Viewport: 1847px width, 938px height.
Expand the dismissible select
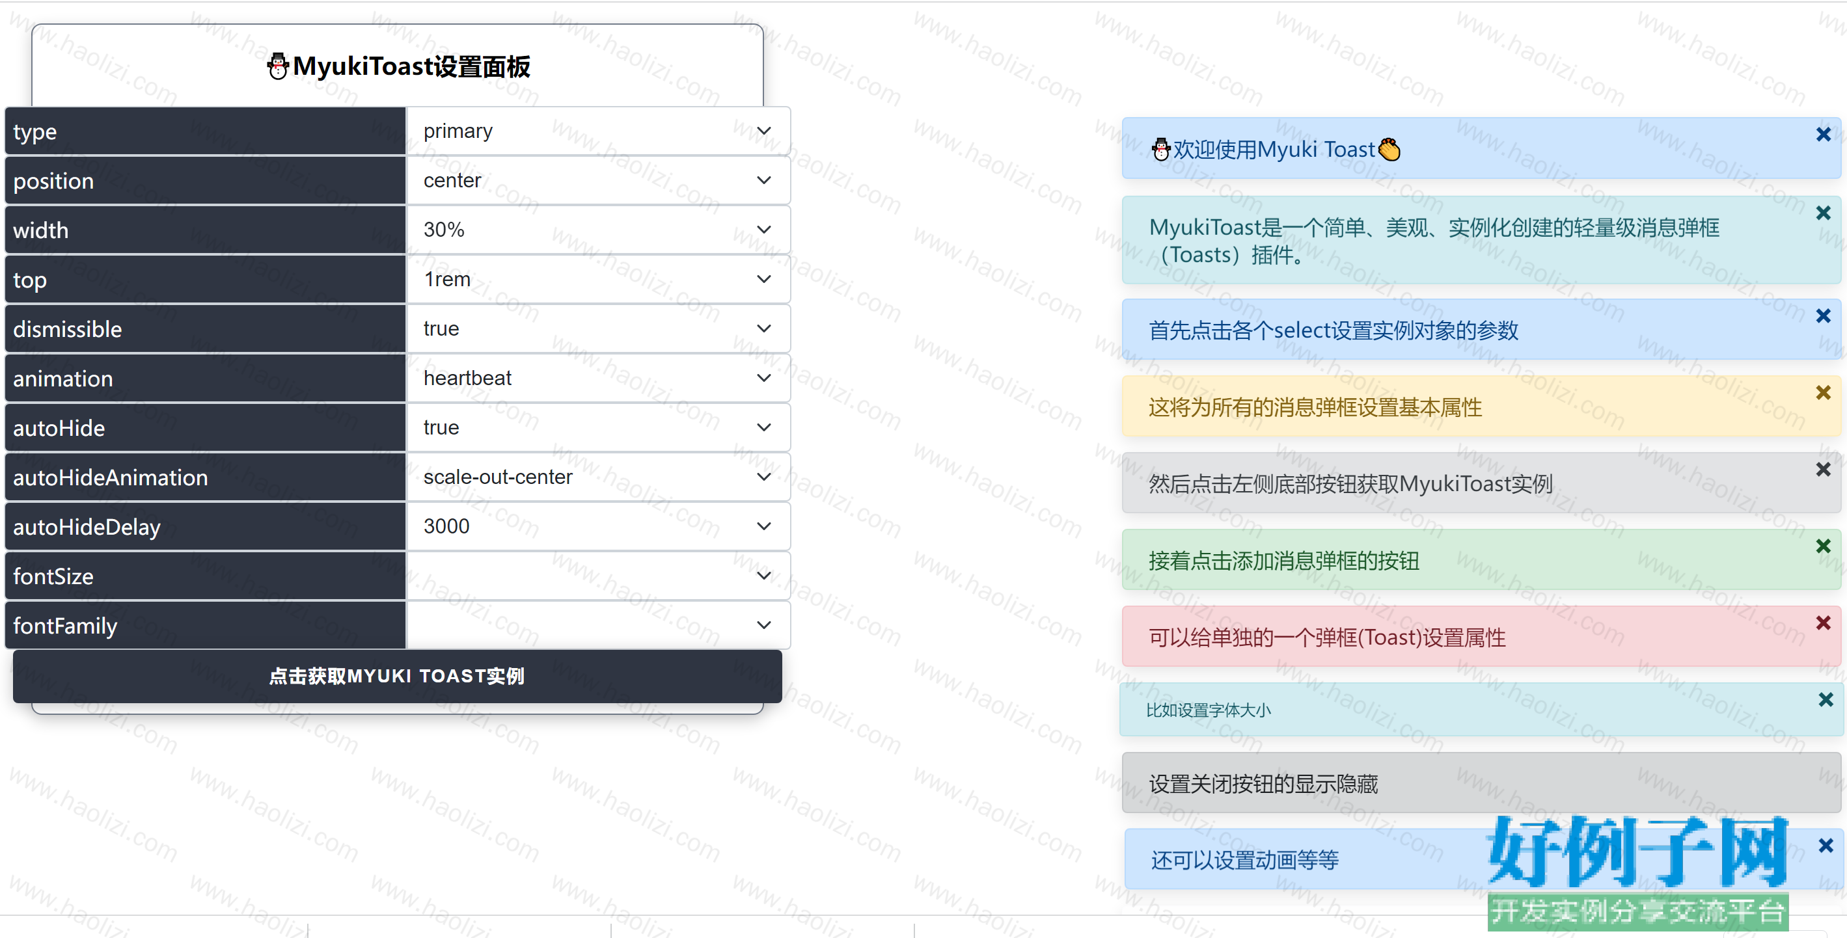click(598, 329)
